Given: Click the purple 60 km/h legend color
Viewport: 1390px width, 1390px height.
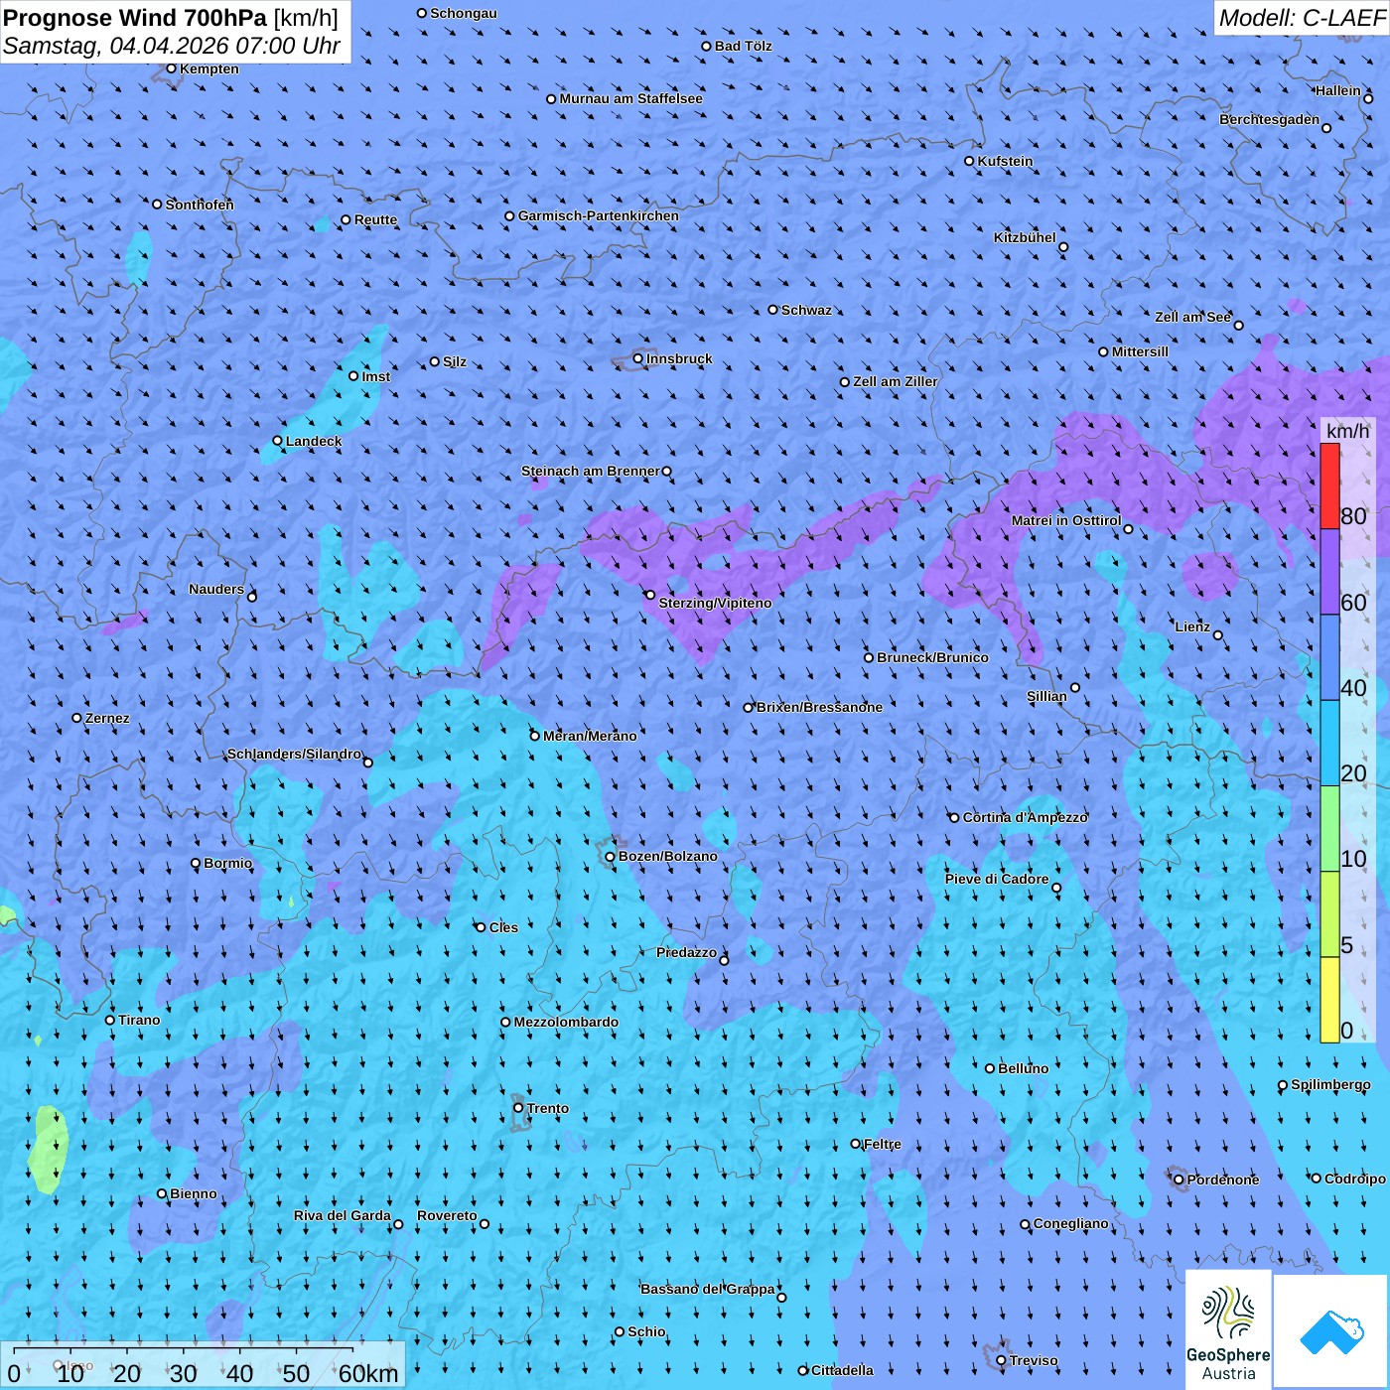Looking at the screenshot, I should click(x=1329, y=572).
